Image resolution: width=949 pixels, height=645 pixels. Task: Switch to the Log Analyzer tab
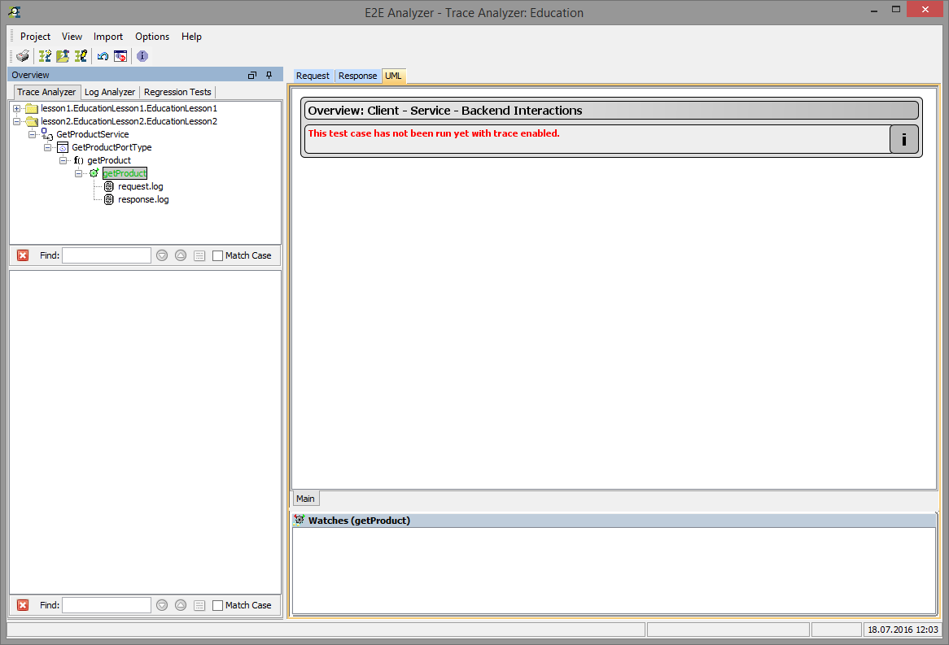[109, 91]
